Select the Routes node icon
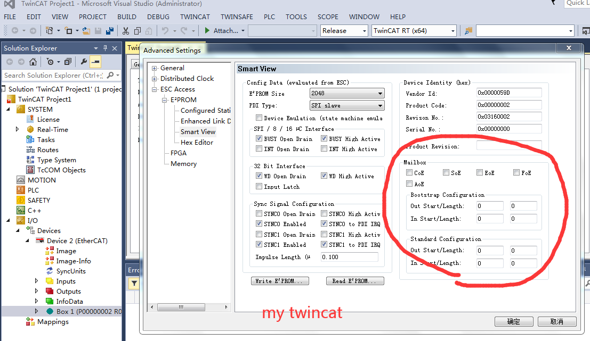 [30, 150]
